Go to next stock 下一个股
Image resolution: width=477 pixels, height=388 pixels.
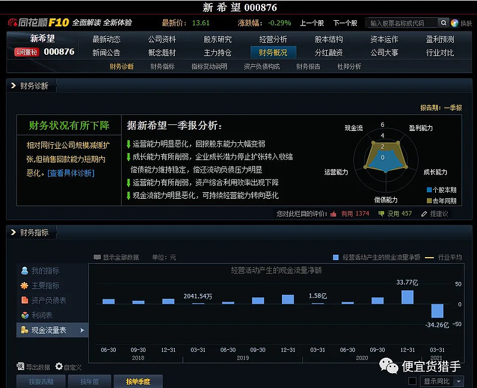coord(345,23)
